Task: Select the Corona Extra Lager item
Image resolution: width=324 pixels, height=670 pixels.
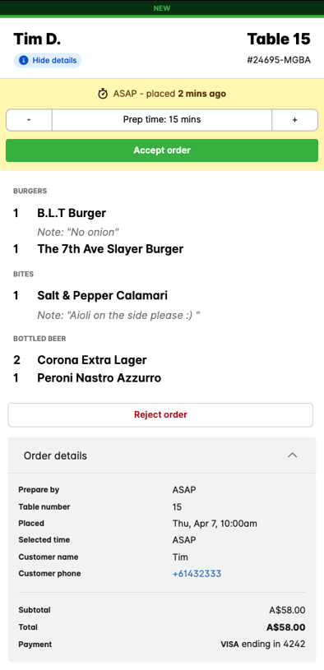Action: (x=92, y=360)
